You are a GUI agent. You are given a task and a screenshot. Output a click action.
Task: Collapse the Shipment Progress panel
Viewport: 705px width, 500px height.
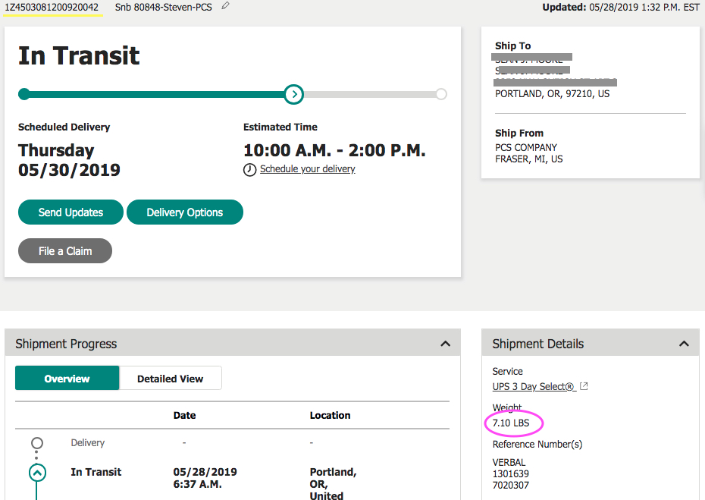(x=445, y=344)
